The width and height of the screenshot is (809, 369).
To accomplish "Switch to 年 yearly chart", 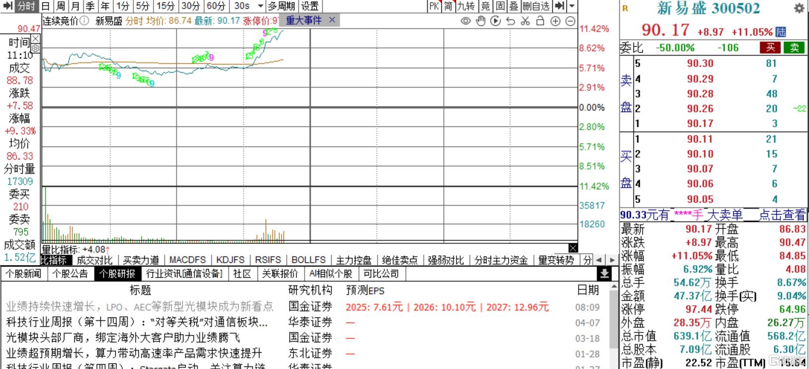I will point(105,6).
